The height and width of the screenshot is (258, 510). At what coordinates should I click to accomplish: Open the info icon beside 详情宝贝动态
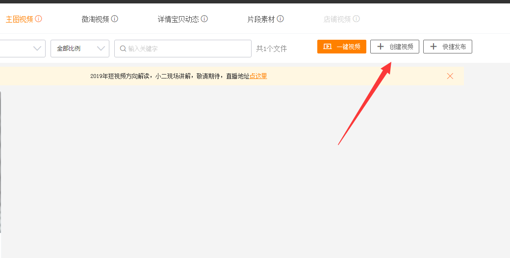click(x=204, y=19)
